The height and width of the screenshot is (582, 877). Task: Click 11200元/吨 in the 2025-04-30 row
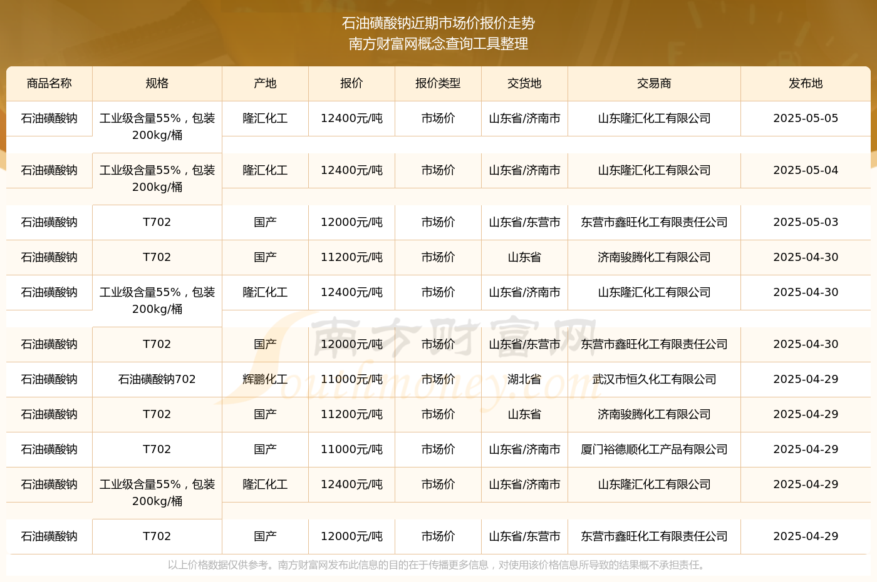coord(351,257)
